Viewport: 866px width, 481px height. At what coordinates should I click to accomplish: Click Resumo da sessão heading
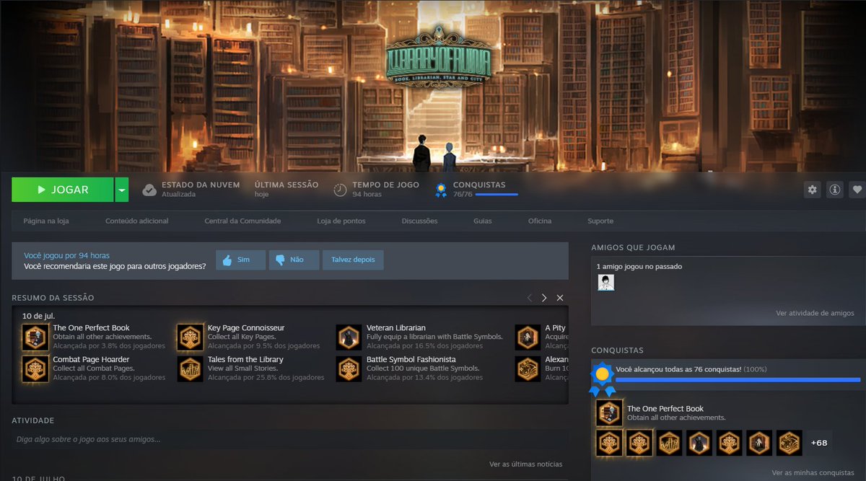click(x=53, y=298)
